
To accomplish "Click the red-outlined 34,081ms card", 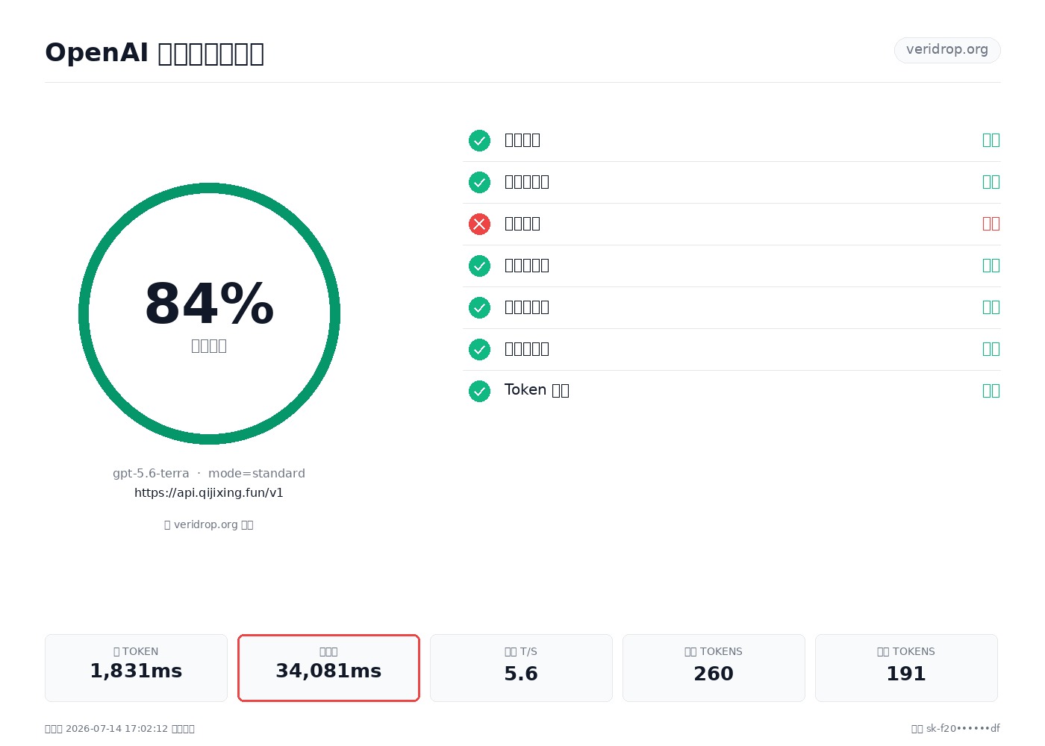I will [328, 668].
